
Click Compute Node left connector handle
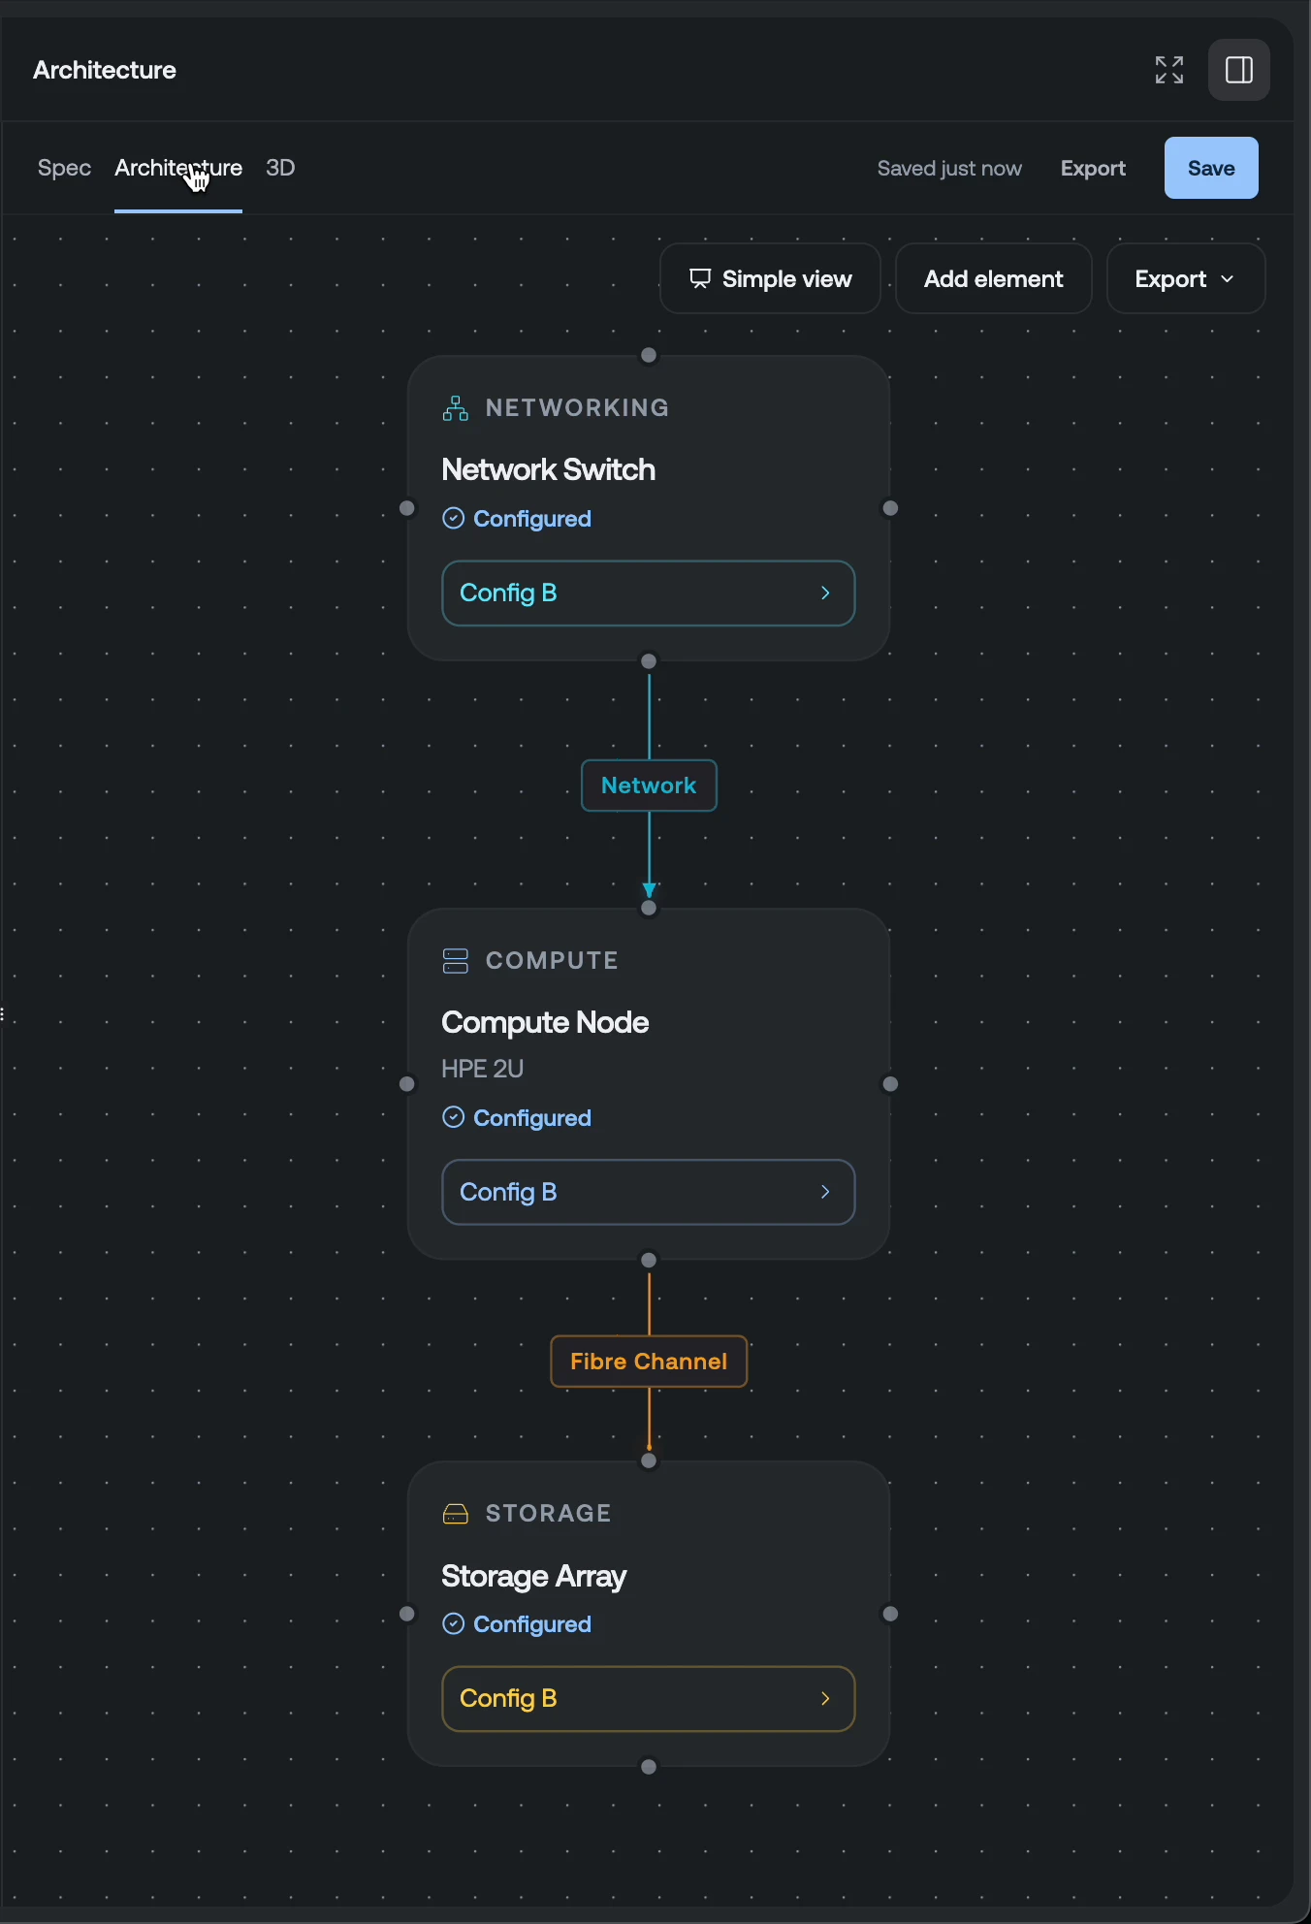(407, 1084)
